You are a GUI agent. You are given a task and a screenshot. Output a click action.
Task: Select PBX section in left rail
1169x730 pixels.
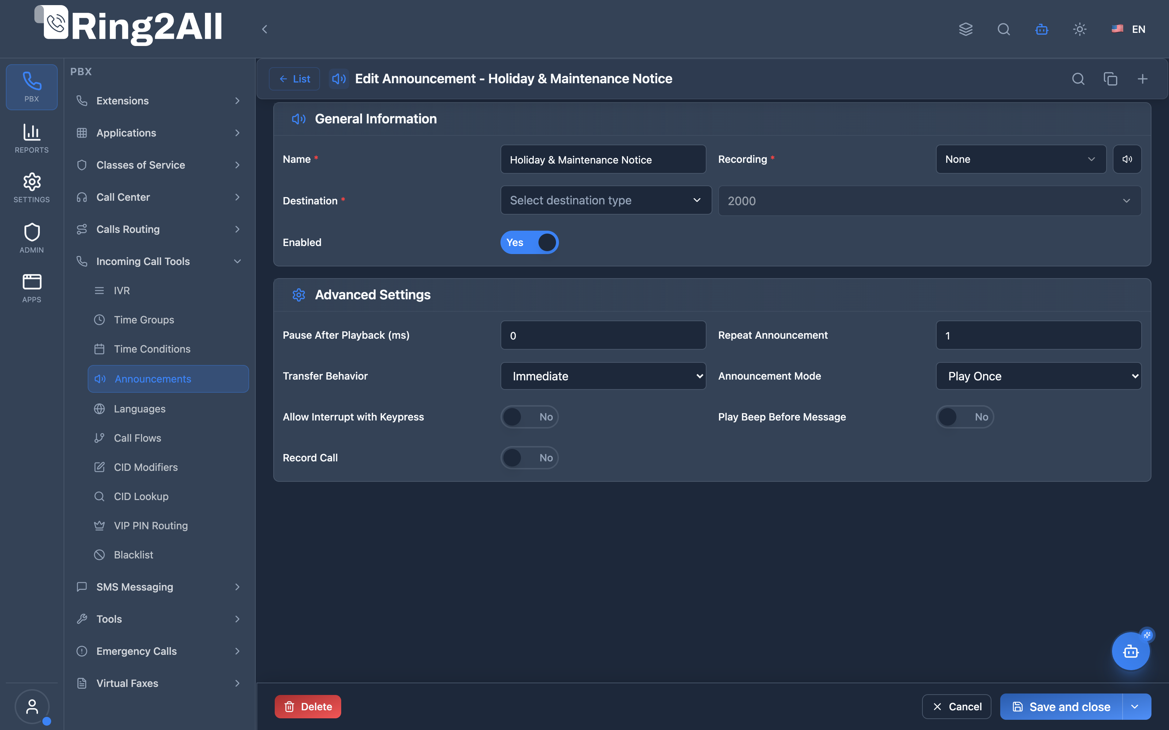click(x=32, y=87)
